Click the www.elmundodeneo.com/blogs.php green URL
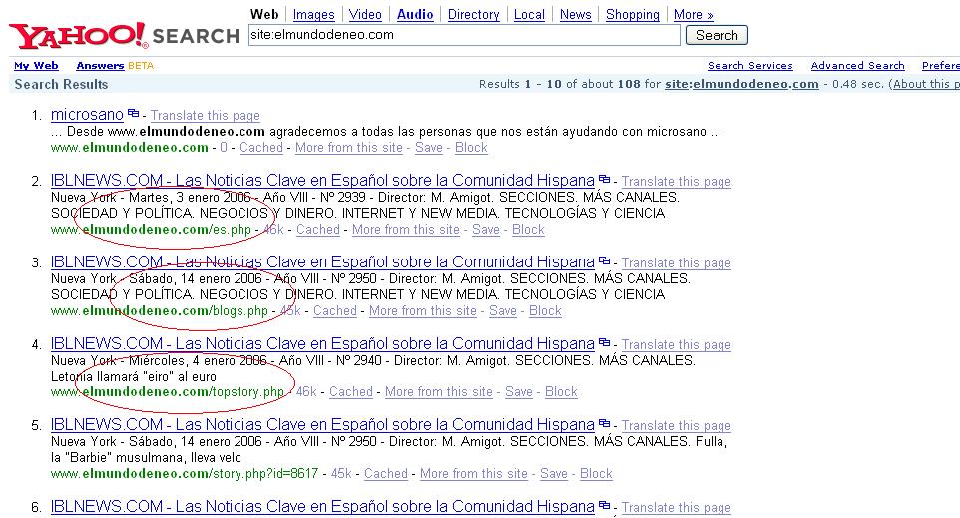Viewport: 960px width, 518px height. pos(160,311)
